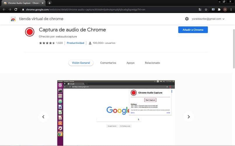Viewport: 235px width, 146px height.
Task: Click Añadir a Chrome button
Action: (193, 30)
